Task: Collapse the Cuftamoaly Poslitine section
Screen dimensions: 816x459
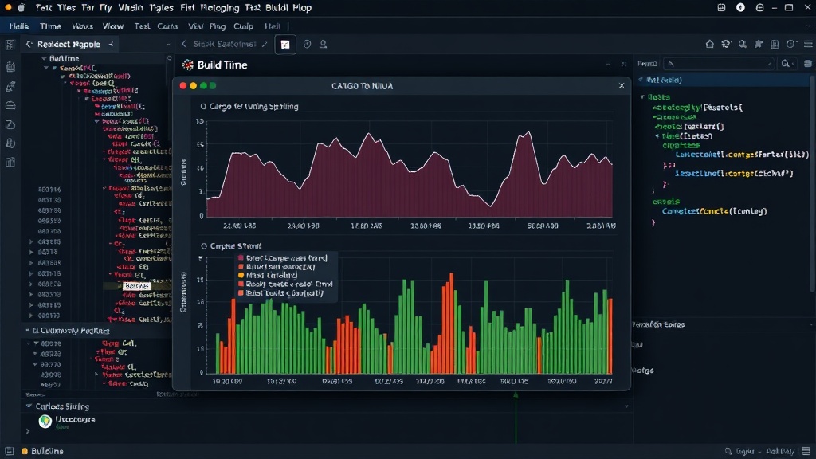Action: tap(28, 331)
